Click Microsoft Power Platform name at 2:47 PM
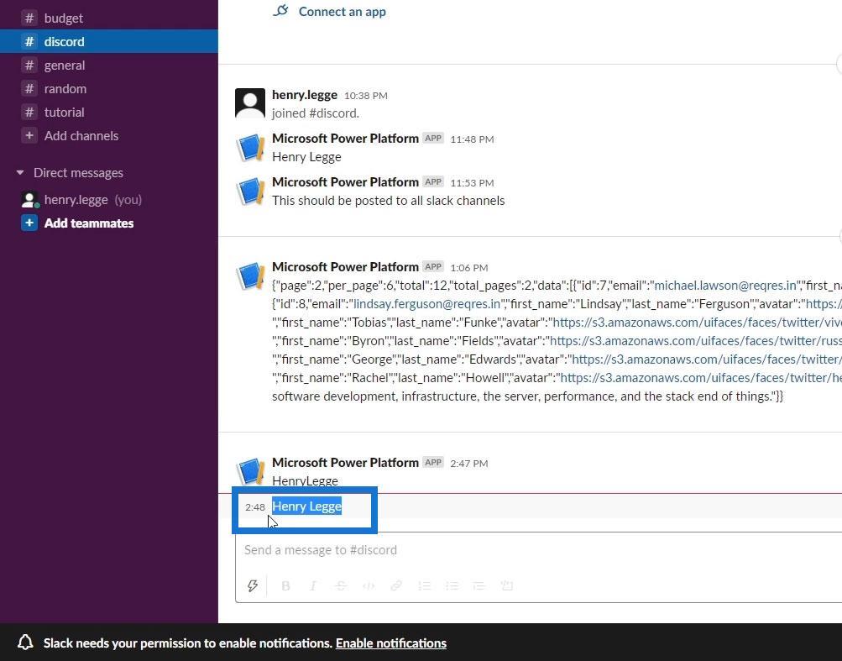This screenshot has height=661, width=842. (x=345, y=462)
